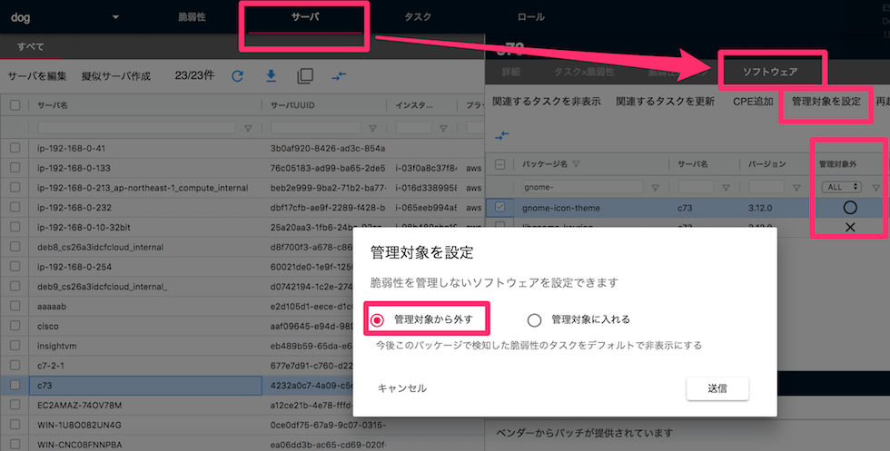Check the box for c73 server
890x451 pixels.
pyautogui.click(x=15, y=385)
